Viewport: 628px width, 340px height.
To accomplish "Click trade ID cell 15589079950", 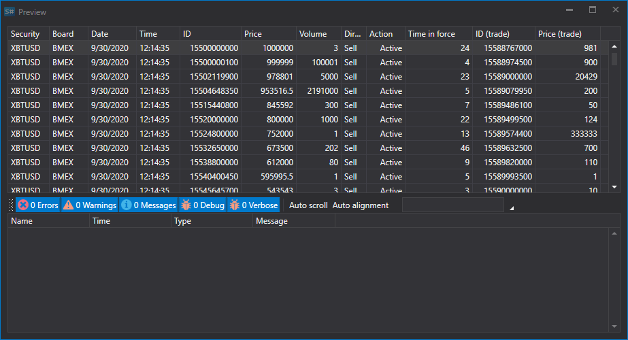I will [x=504, y=91].
